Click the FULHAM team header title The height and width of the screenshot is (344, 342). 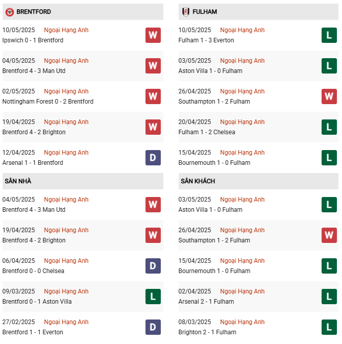(x=205, y=12)
